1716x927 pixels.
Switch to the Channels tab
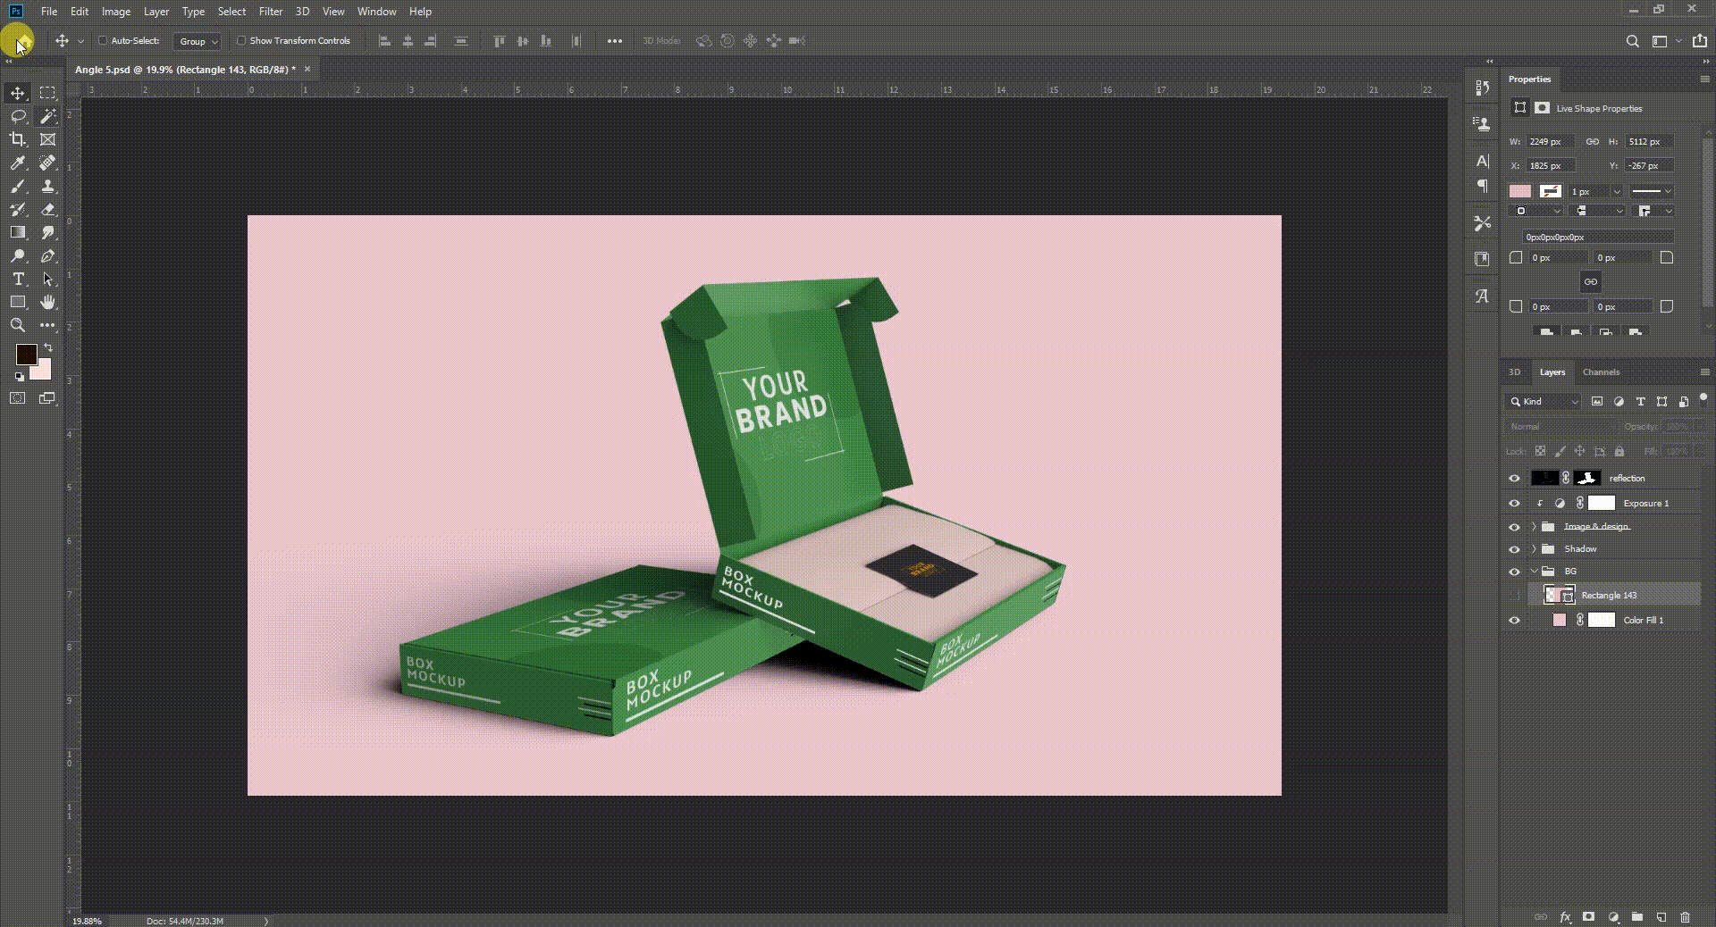1600,372
